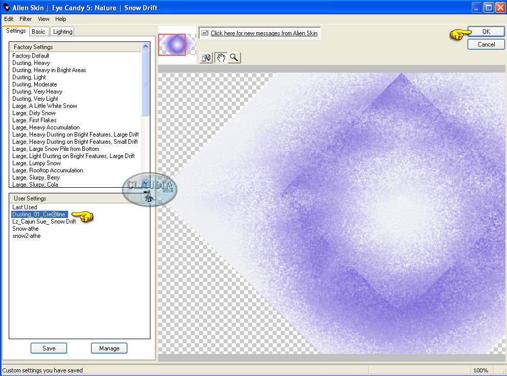
Task: Select 'Large, Rooftop Accumulation' preset
Action: coord(48,170)
